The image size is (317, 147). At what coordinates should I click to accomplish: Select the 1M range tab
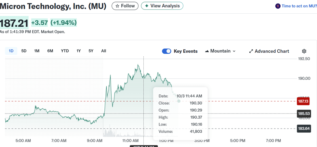pos(37,51)
